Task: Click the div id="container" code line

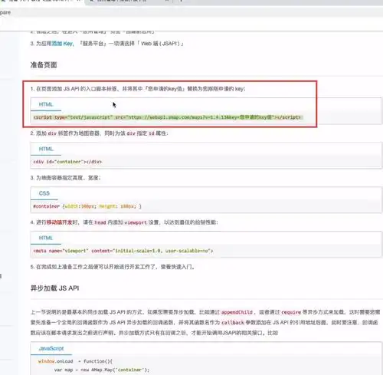Action: 67,162
